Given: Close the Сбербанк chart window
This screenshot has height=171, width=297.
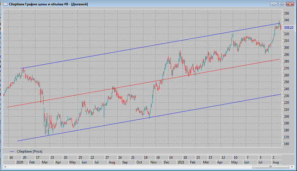Looking at the screenshot, I should [290, 4].
